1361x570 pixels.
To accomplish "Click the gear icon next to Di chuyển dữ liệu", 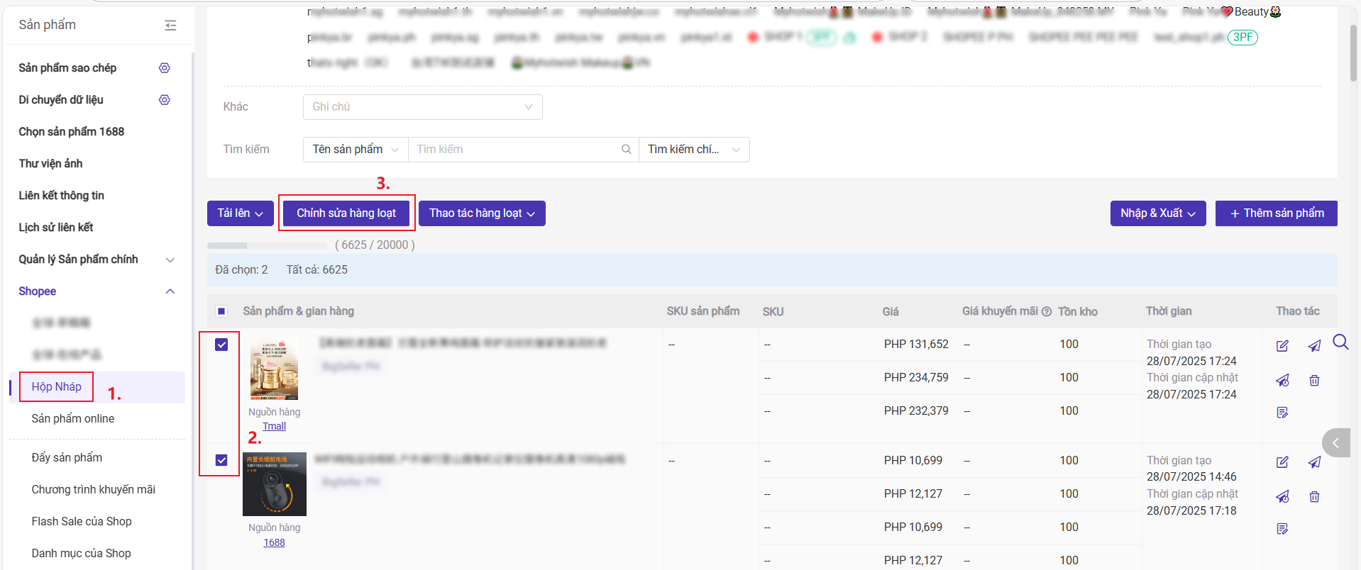I will [165, 100].
